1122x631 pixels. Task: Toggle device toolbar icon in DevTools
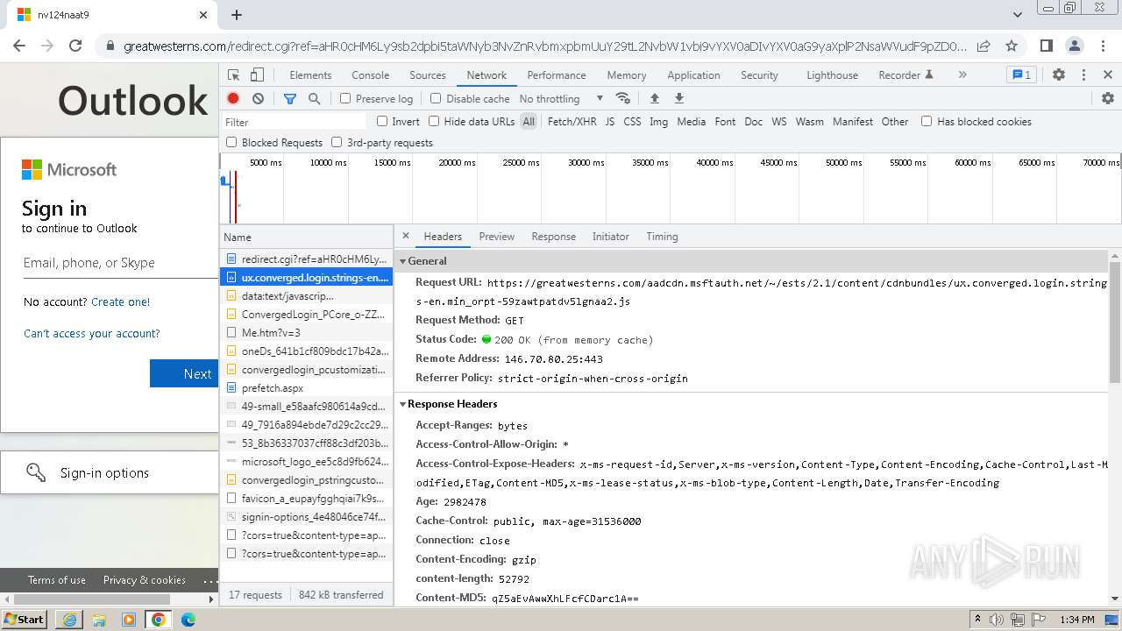click(x=257, y=75)
